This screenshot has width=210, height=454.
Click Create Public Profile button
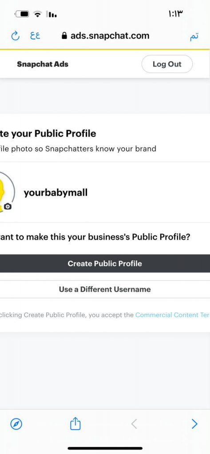pyautogui.click(x=105, y=263)
